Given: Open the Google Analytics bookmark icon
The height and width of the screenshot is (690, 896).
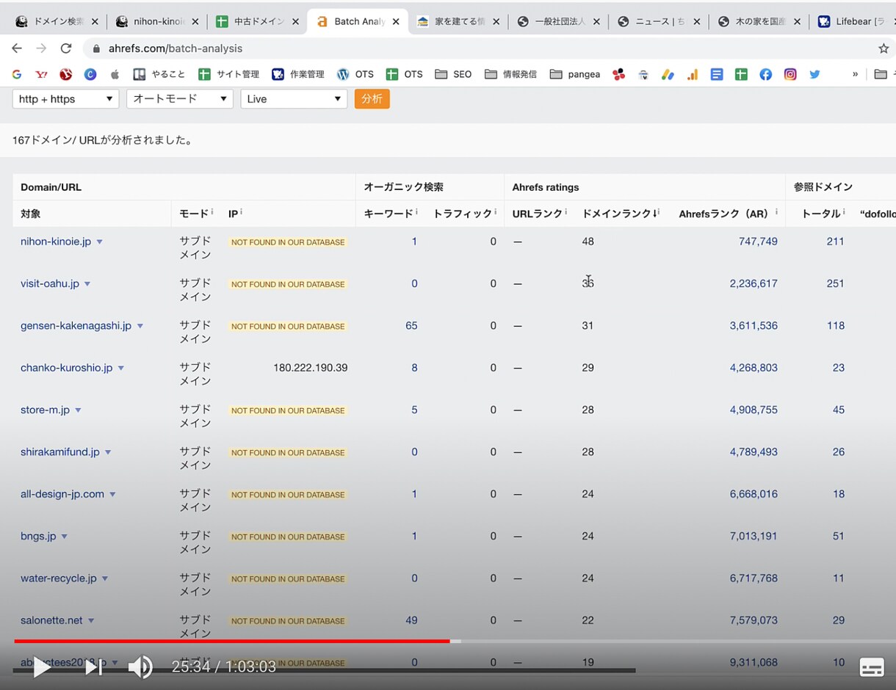Looking at the screenshot, I should tap(692, 74).
